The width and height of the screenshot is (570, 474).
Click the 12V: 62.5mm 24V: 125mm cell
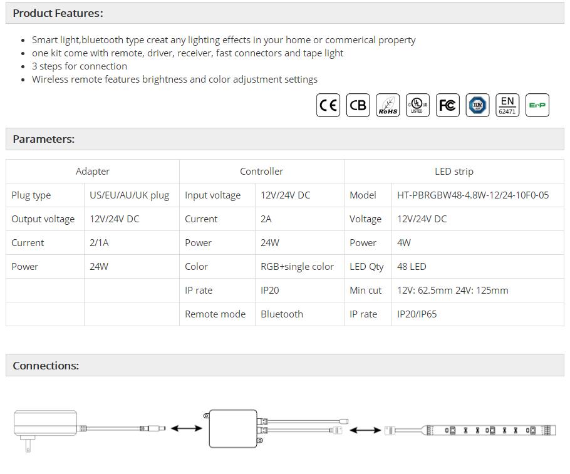coord(478,290)
